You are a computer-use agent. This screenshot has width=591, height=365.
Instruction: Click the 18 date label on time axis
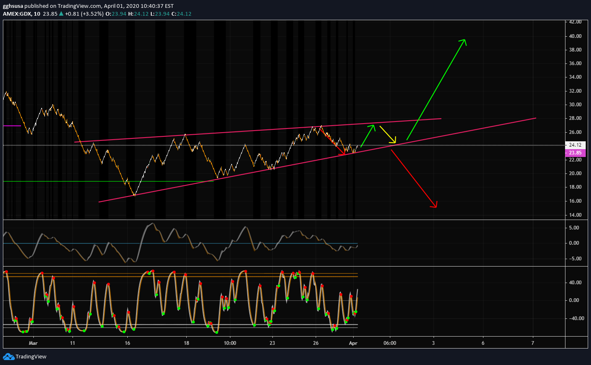tap(186, 343)
